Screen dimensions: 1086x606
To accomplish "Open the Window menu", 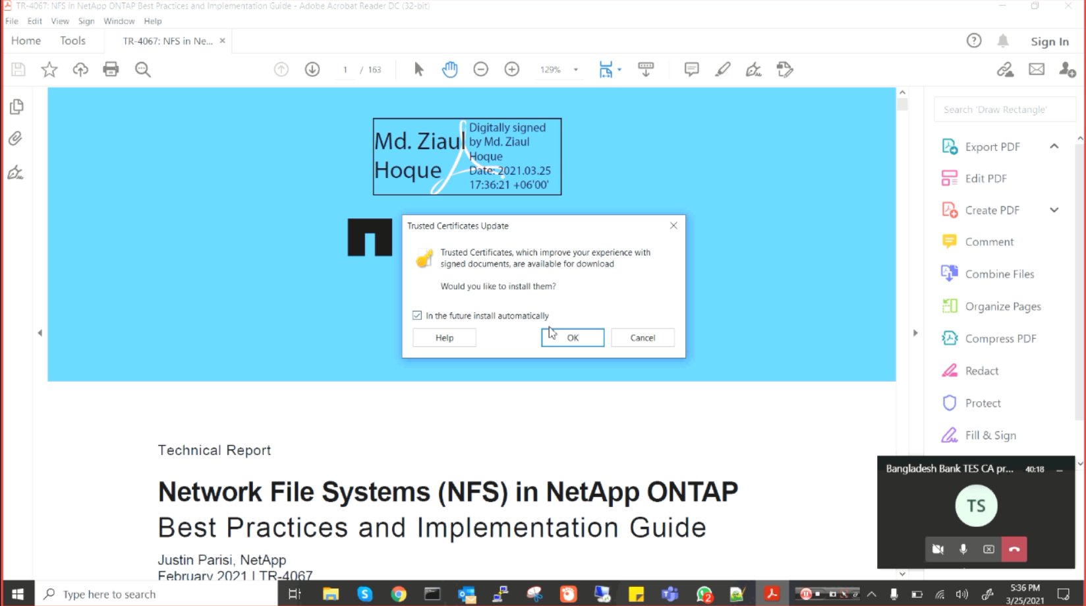I will (119, 21).
